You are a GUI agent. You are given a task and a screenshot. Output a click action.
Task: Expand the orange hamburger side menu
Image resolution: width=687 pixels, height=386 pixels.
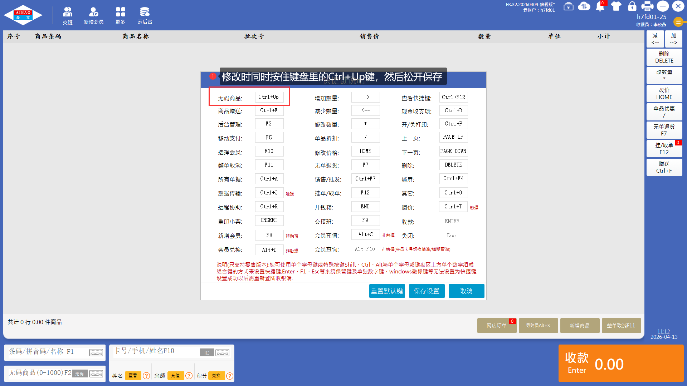[x=678, y=22]
